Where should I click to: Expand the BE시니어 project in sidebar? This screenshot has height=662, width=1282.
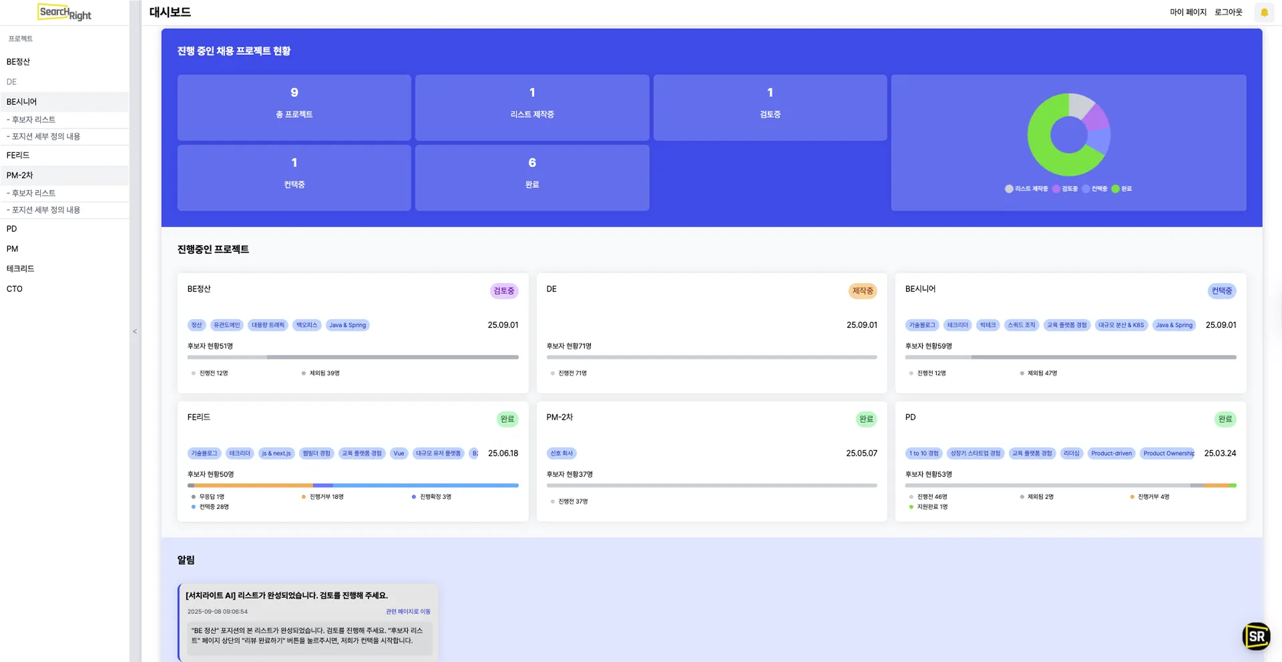[22, 102]
